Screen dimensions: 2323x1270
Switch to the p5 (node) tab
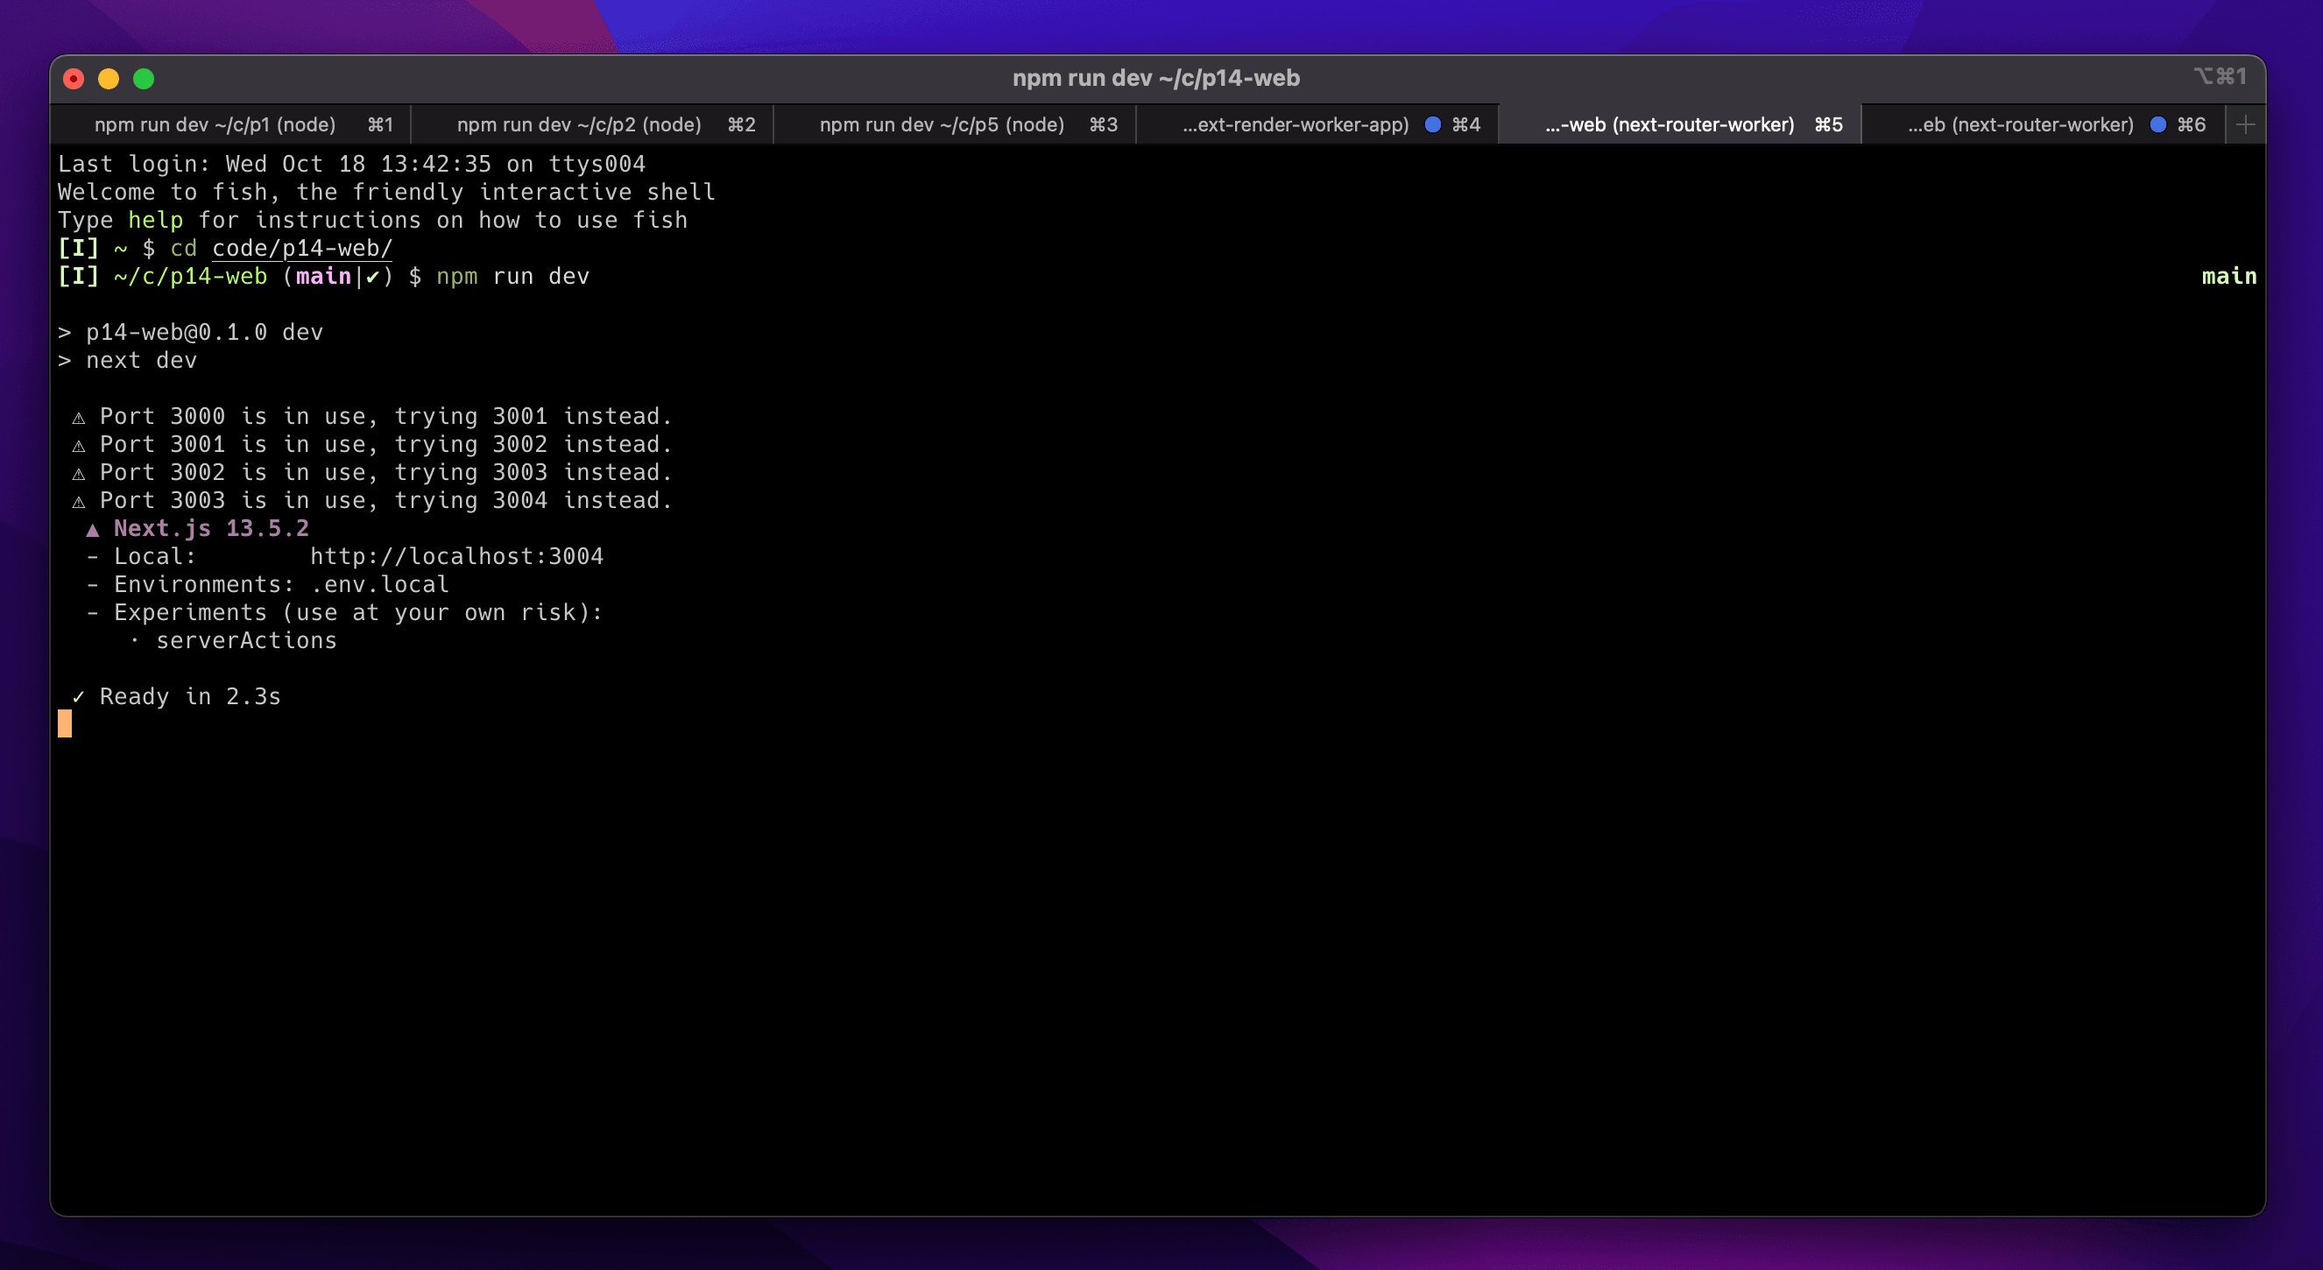956,124
